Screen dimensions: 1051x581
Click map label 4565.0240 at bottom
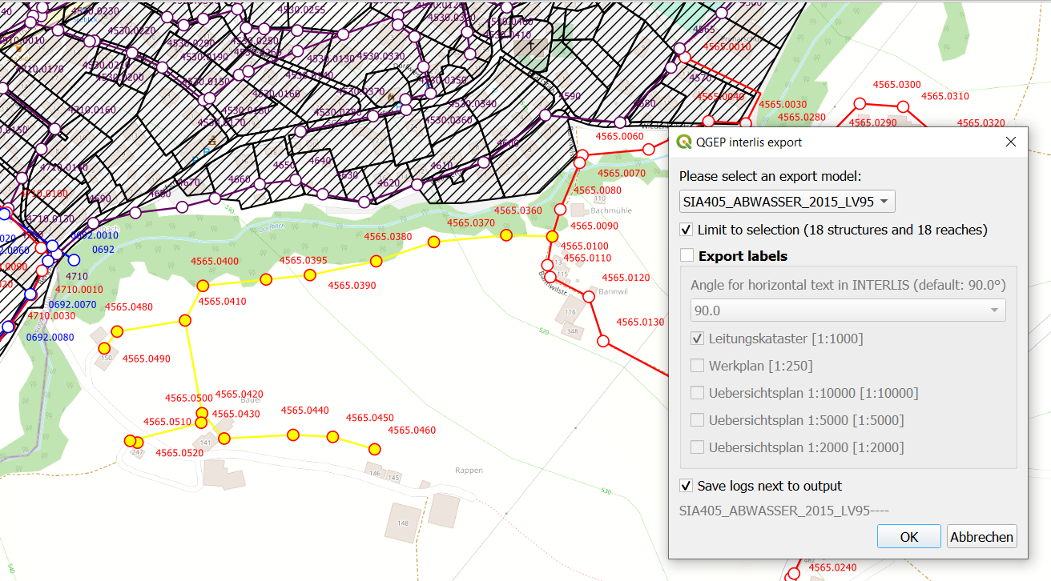click(832, 567)
